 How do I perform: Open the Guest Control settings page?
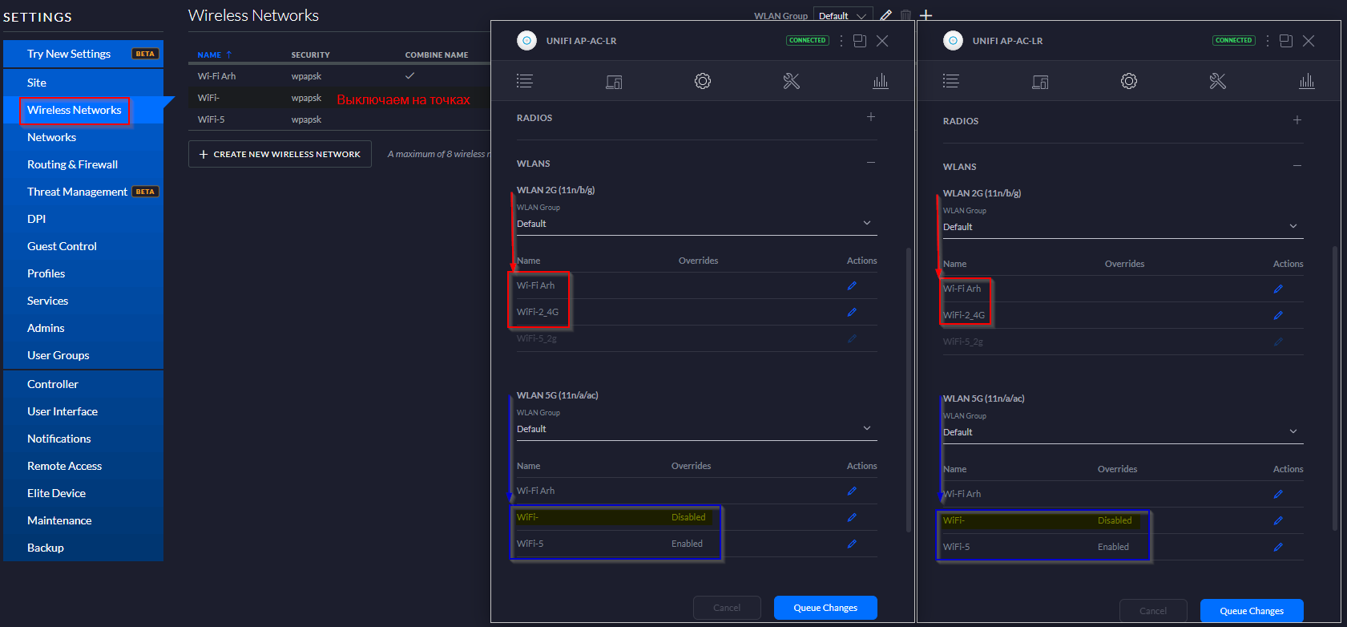click(x=62, y=246)
